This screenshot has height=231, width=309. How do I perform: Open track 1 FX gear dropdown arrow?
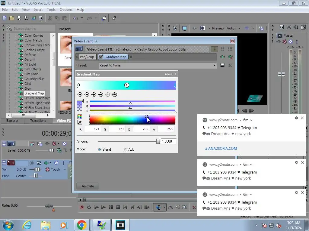58,143
